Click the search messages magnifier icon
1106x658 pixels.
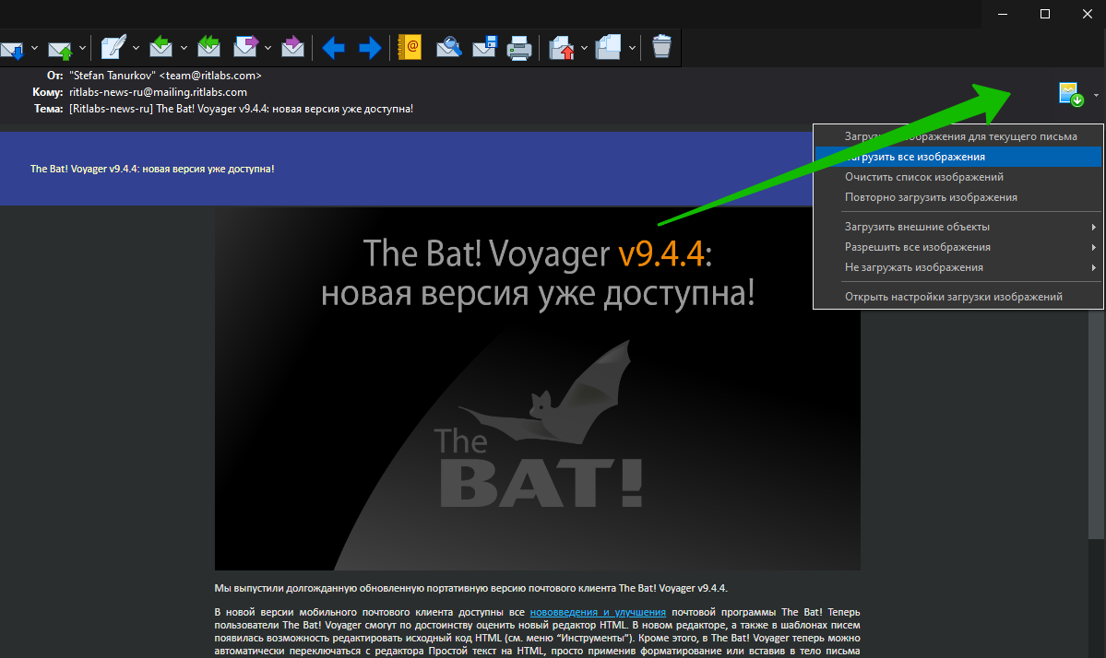pos(449,47)
